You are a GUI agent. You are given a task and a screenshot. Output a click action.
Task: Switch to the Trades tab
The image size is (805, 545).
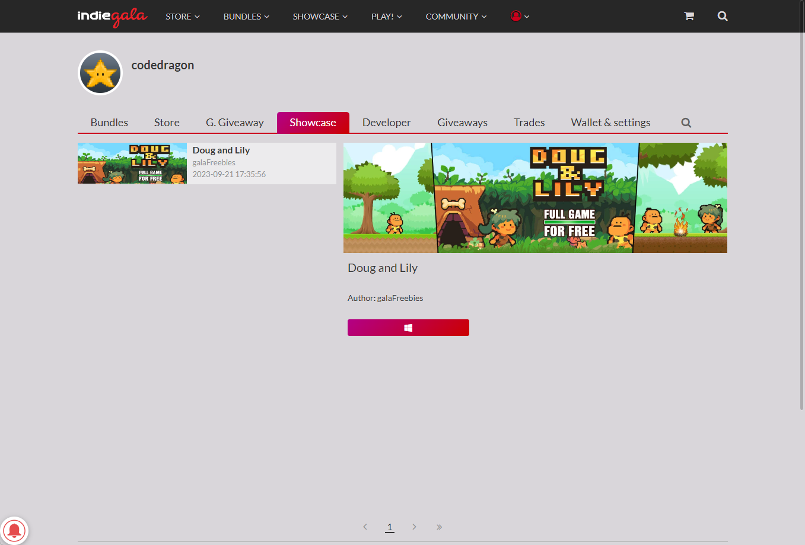(x=529, y=123)
